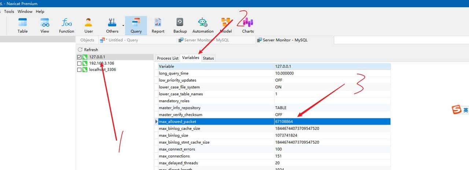Select the max_connect_errors variable

pyautogui.click(x=216, y=149)
